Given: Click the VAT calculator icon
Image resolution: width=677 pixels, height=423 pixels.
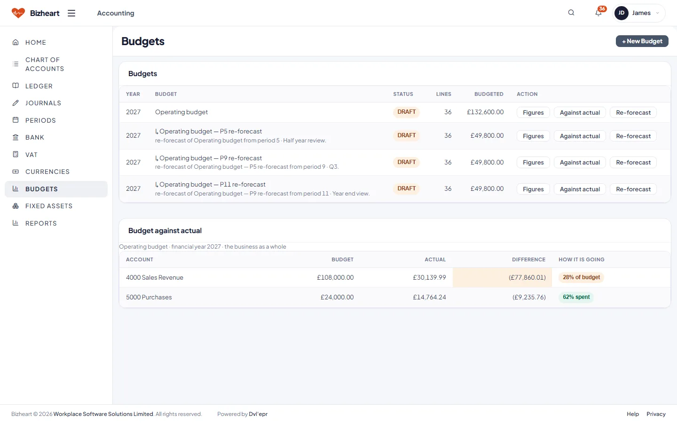Looking at the screenshot, I should [x=16, y=154].
